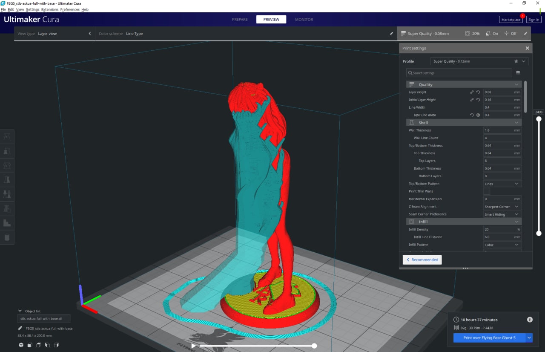This screenshot has width=545, height=352.
Task: Open the Top/Bottom Pattern dropdown
Action: (x=502, y=184)
